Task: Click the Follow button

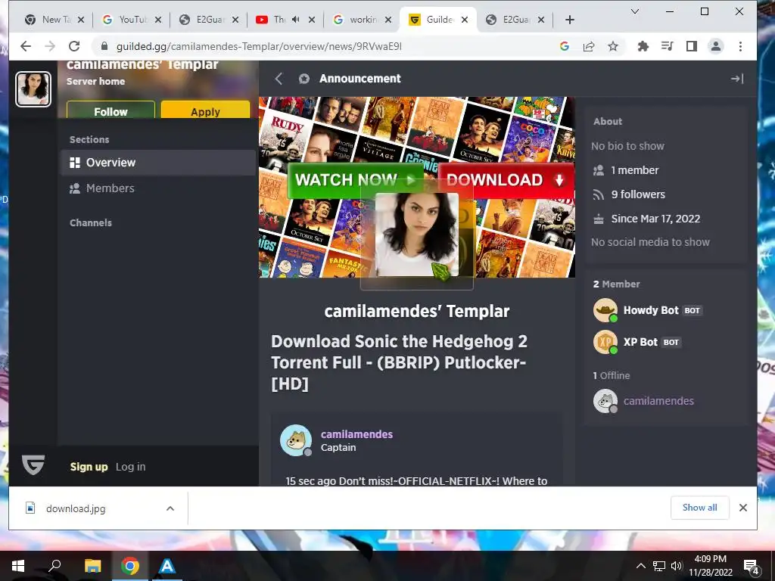Action: click(x=110, y=110)
